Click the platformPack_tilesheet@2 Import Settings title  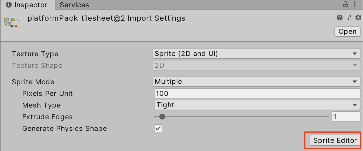[x=106, y=18]
